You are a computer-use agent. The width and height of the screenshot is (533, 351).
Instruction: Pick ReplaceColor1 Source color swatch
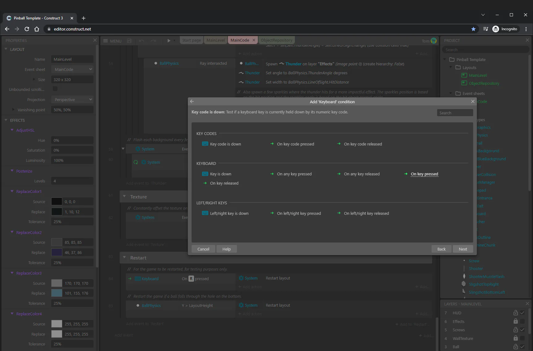pos(56,202)
